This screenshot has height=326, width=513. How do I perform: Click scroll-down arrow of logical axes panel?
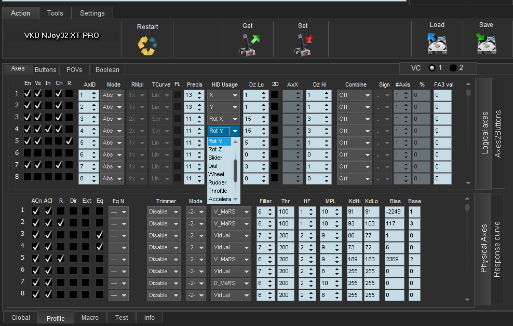click(468, 183)
